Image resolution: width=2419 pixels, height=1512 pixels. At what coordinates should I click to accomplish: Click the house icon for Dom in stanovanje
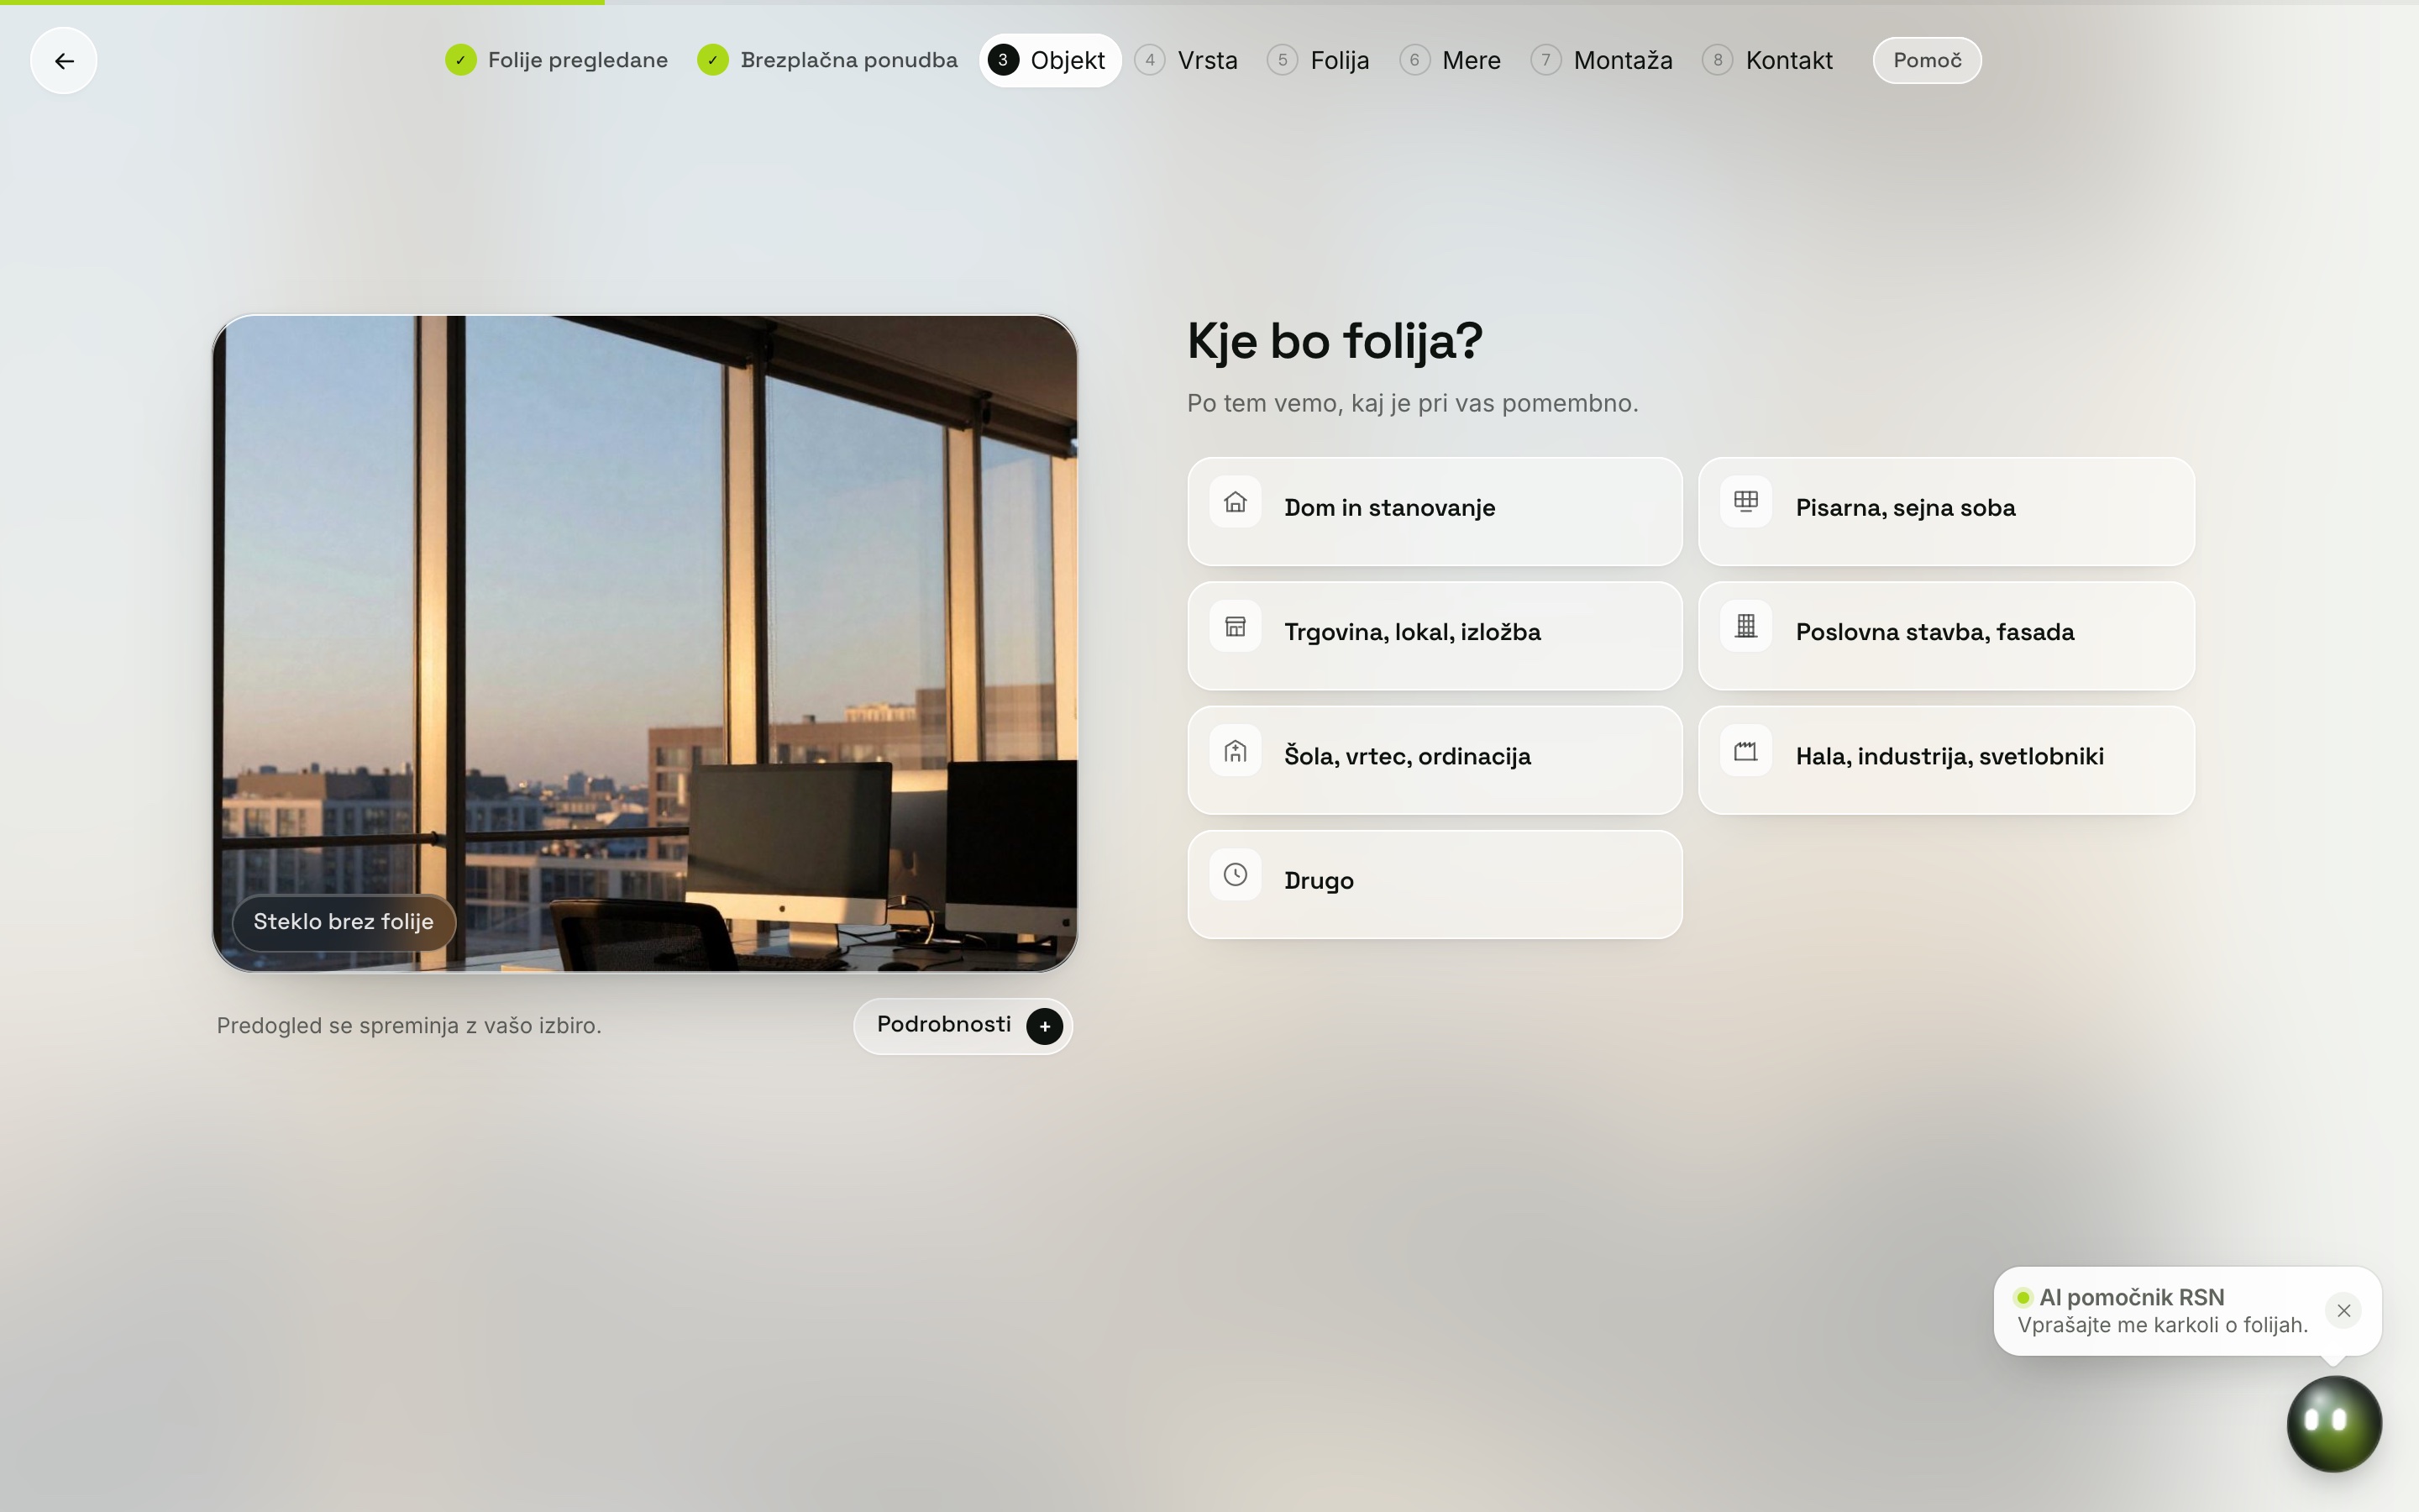tap(1236, 502)
